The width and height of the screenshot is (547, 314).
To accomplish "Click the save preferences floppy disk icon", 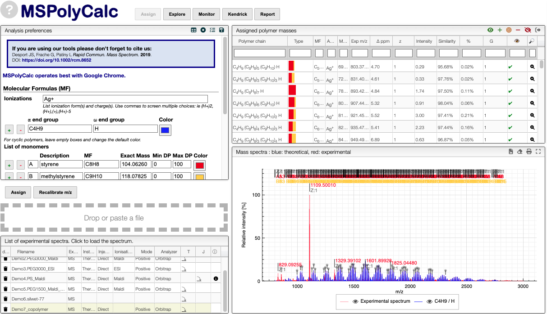I will pyautogui.click(x=221, y=30).
